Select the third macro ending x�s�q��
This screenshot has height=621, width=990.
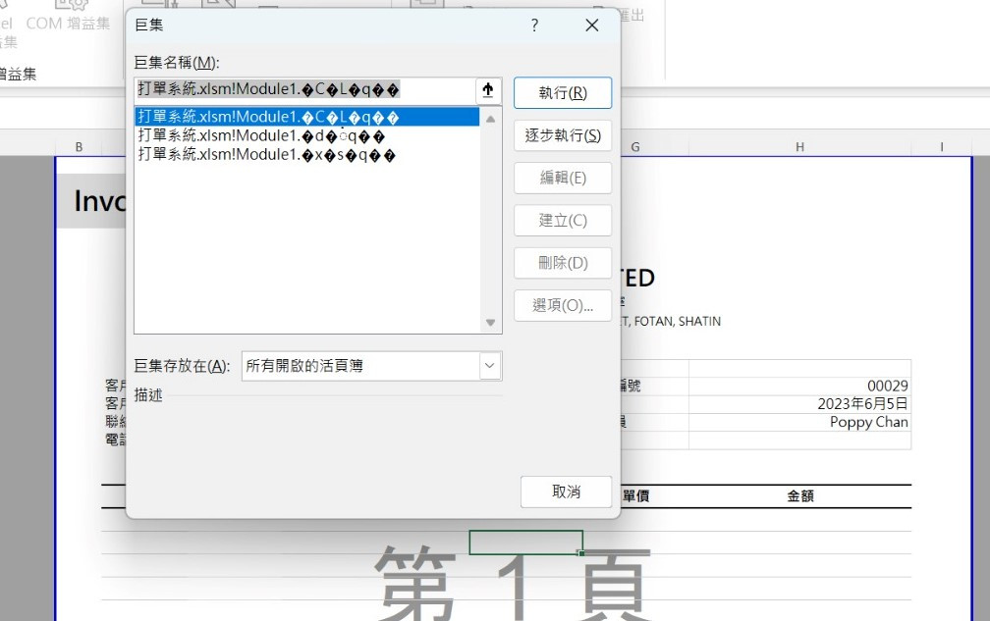point(306,154)
